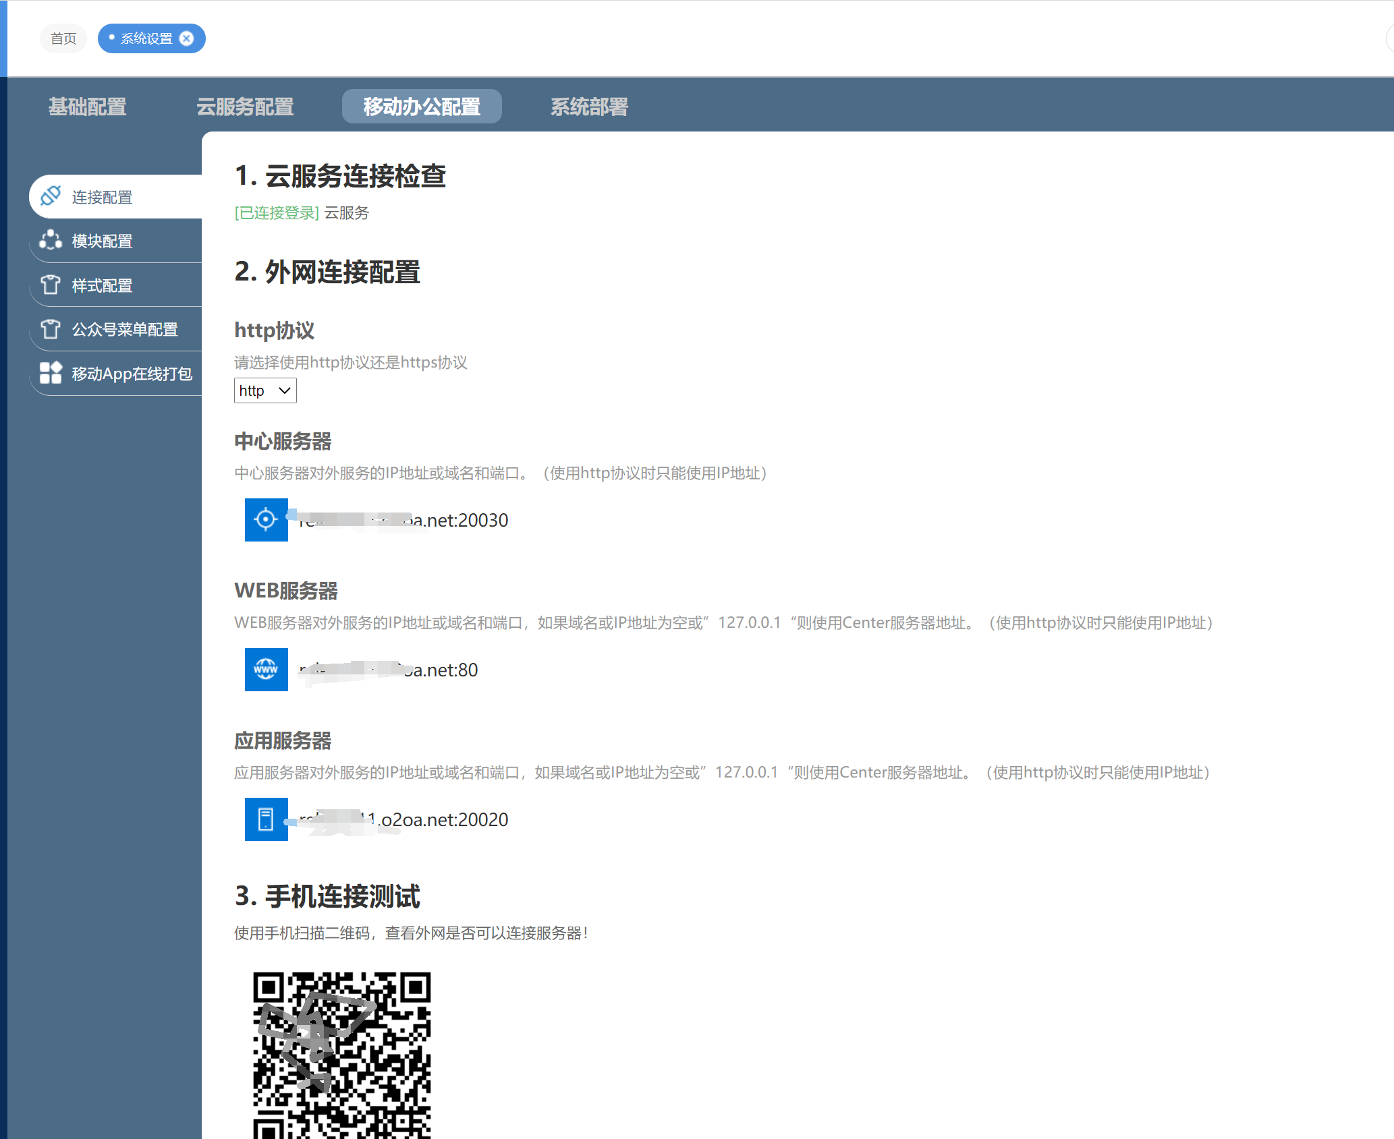Switch to 云服务配置 tab

tap(245, 107)
